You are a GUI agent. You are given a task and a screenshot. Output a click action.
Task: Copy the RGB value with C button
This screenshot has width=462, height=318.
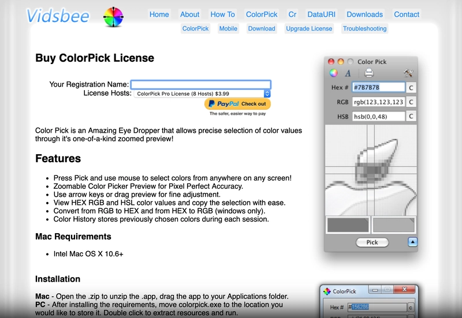(411, 102)
